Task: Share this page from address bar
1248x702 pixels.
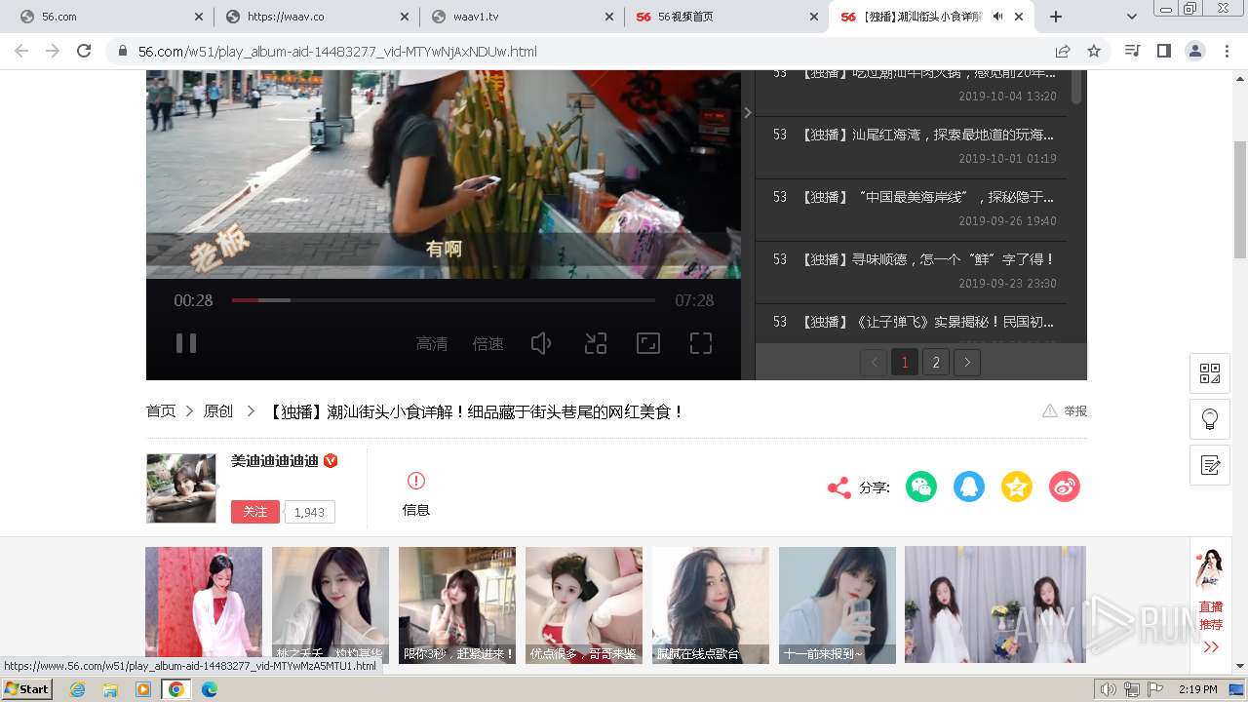Action: (x=1063, y=51)
